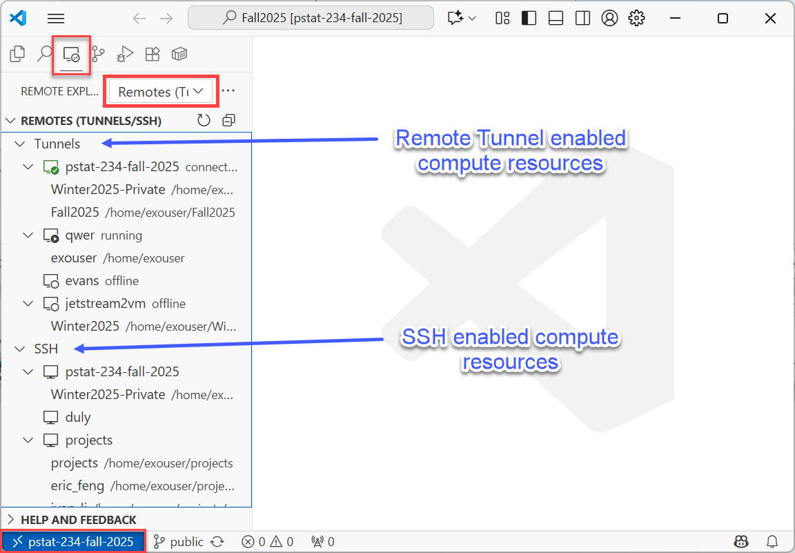Collapse the SSH tree section
795x553 pixels.
[19, 349]
